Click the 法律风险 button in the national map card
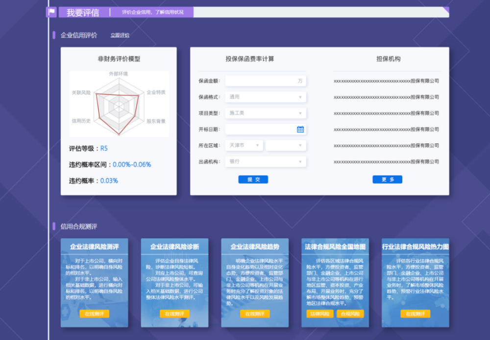Viewport: 490px width, 340px height. tap(320, 314)
